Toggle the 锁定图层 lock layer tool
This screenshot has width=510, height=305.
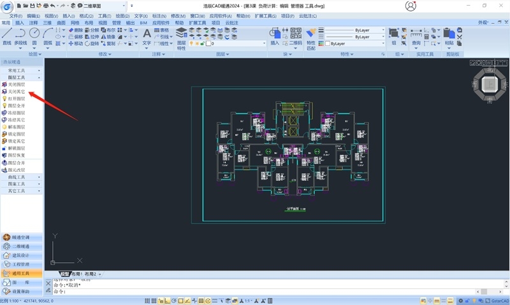click(x=17, y=134)
